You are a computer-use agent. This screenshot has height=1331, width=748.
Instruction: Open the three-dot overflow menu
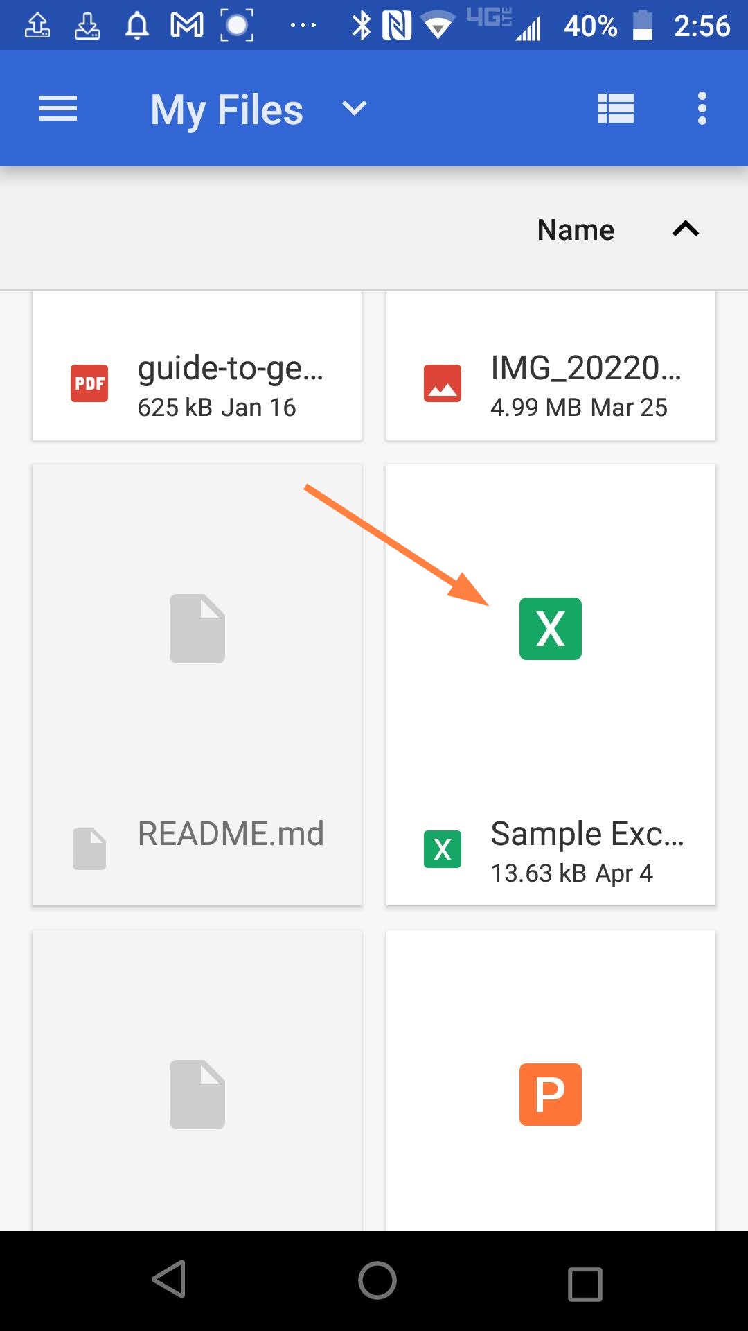[x=702, y=109]
